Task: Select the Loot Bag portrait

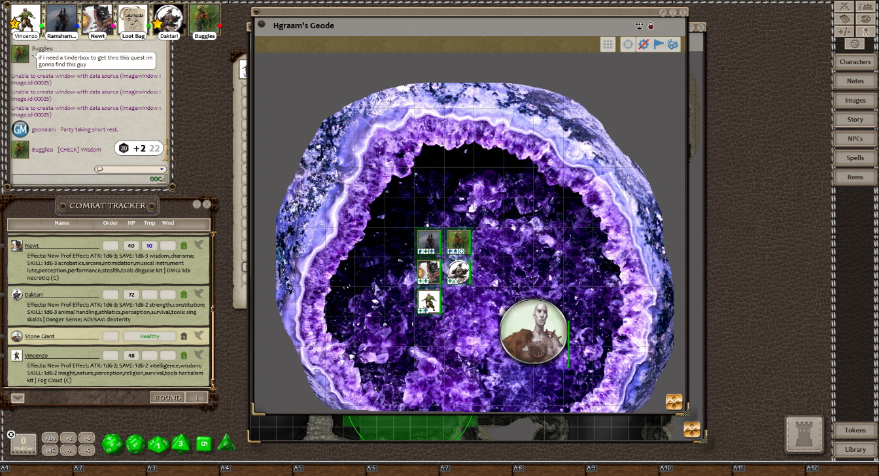Action: click(x=133, y=20)
